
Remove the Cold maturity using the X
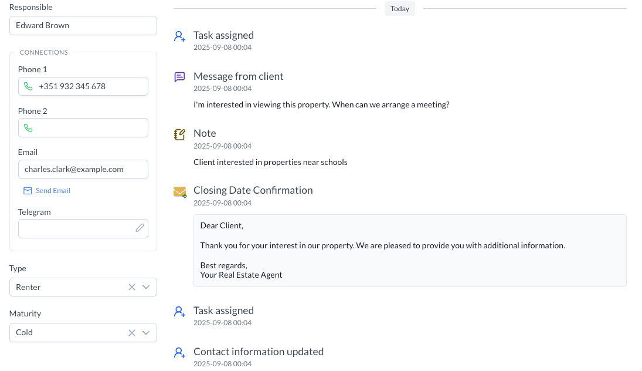pyautogui.click(x=131, y=332)
